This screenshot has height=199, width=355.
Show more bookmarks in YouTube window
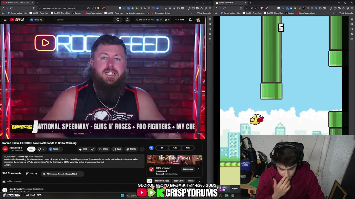pyautogui.click(x=191, y=13)
